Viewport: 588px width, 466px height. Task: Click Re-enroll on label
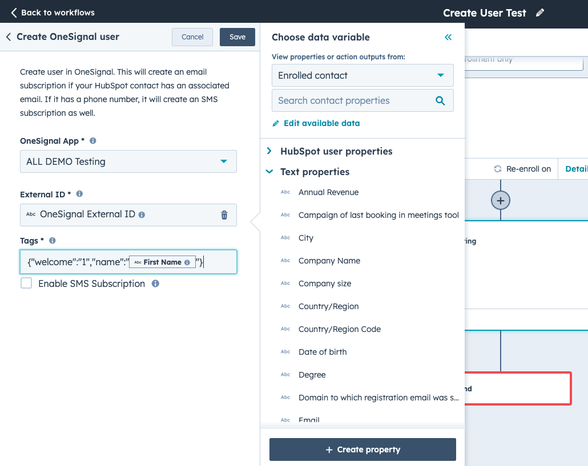coord(529,169)
